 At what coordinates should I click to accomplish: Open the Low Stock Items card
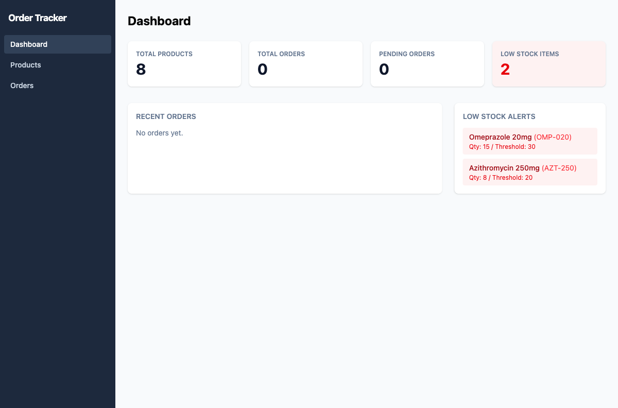(549, 63)
